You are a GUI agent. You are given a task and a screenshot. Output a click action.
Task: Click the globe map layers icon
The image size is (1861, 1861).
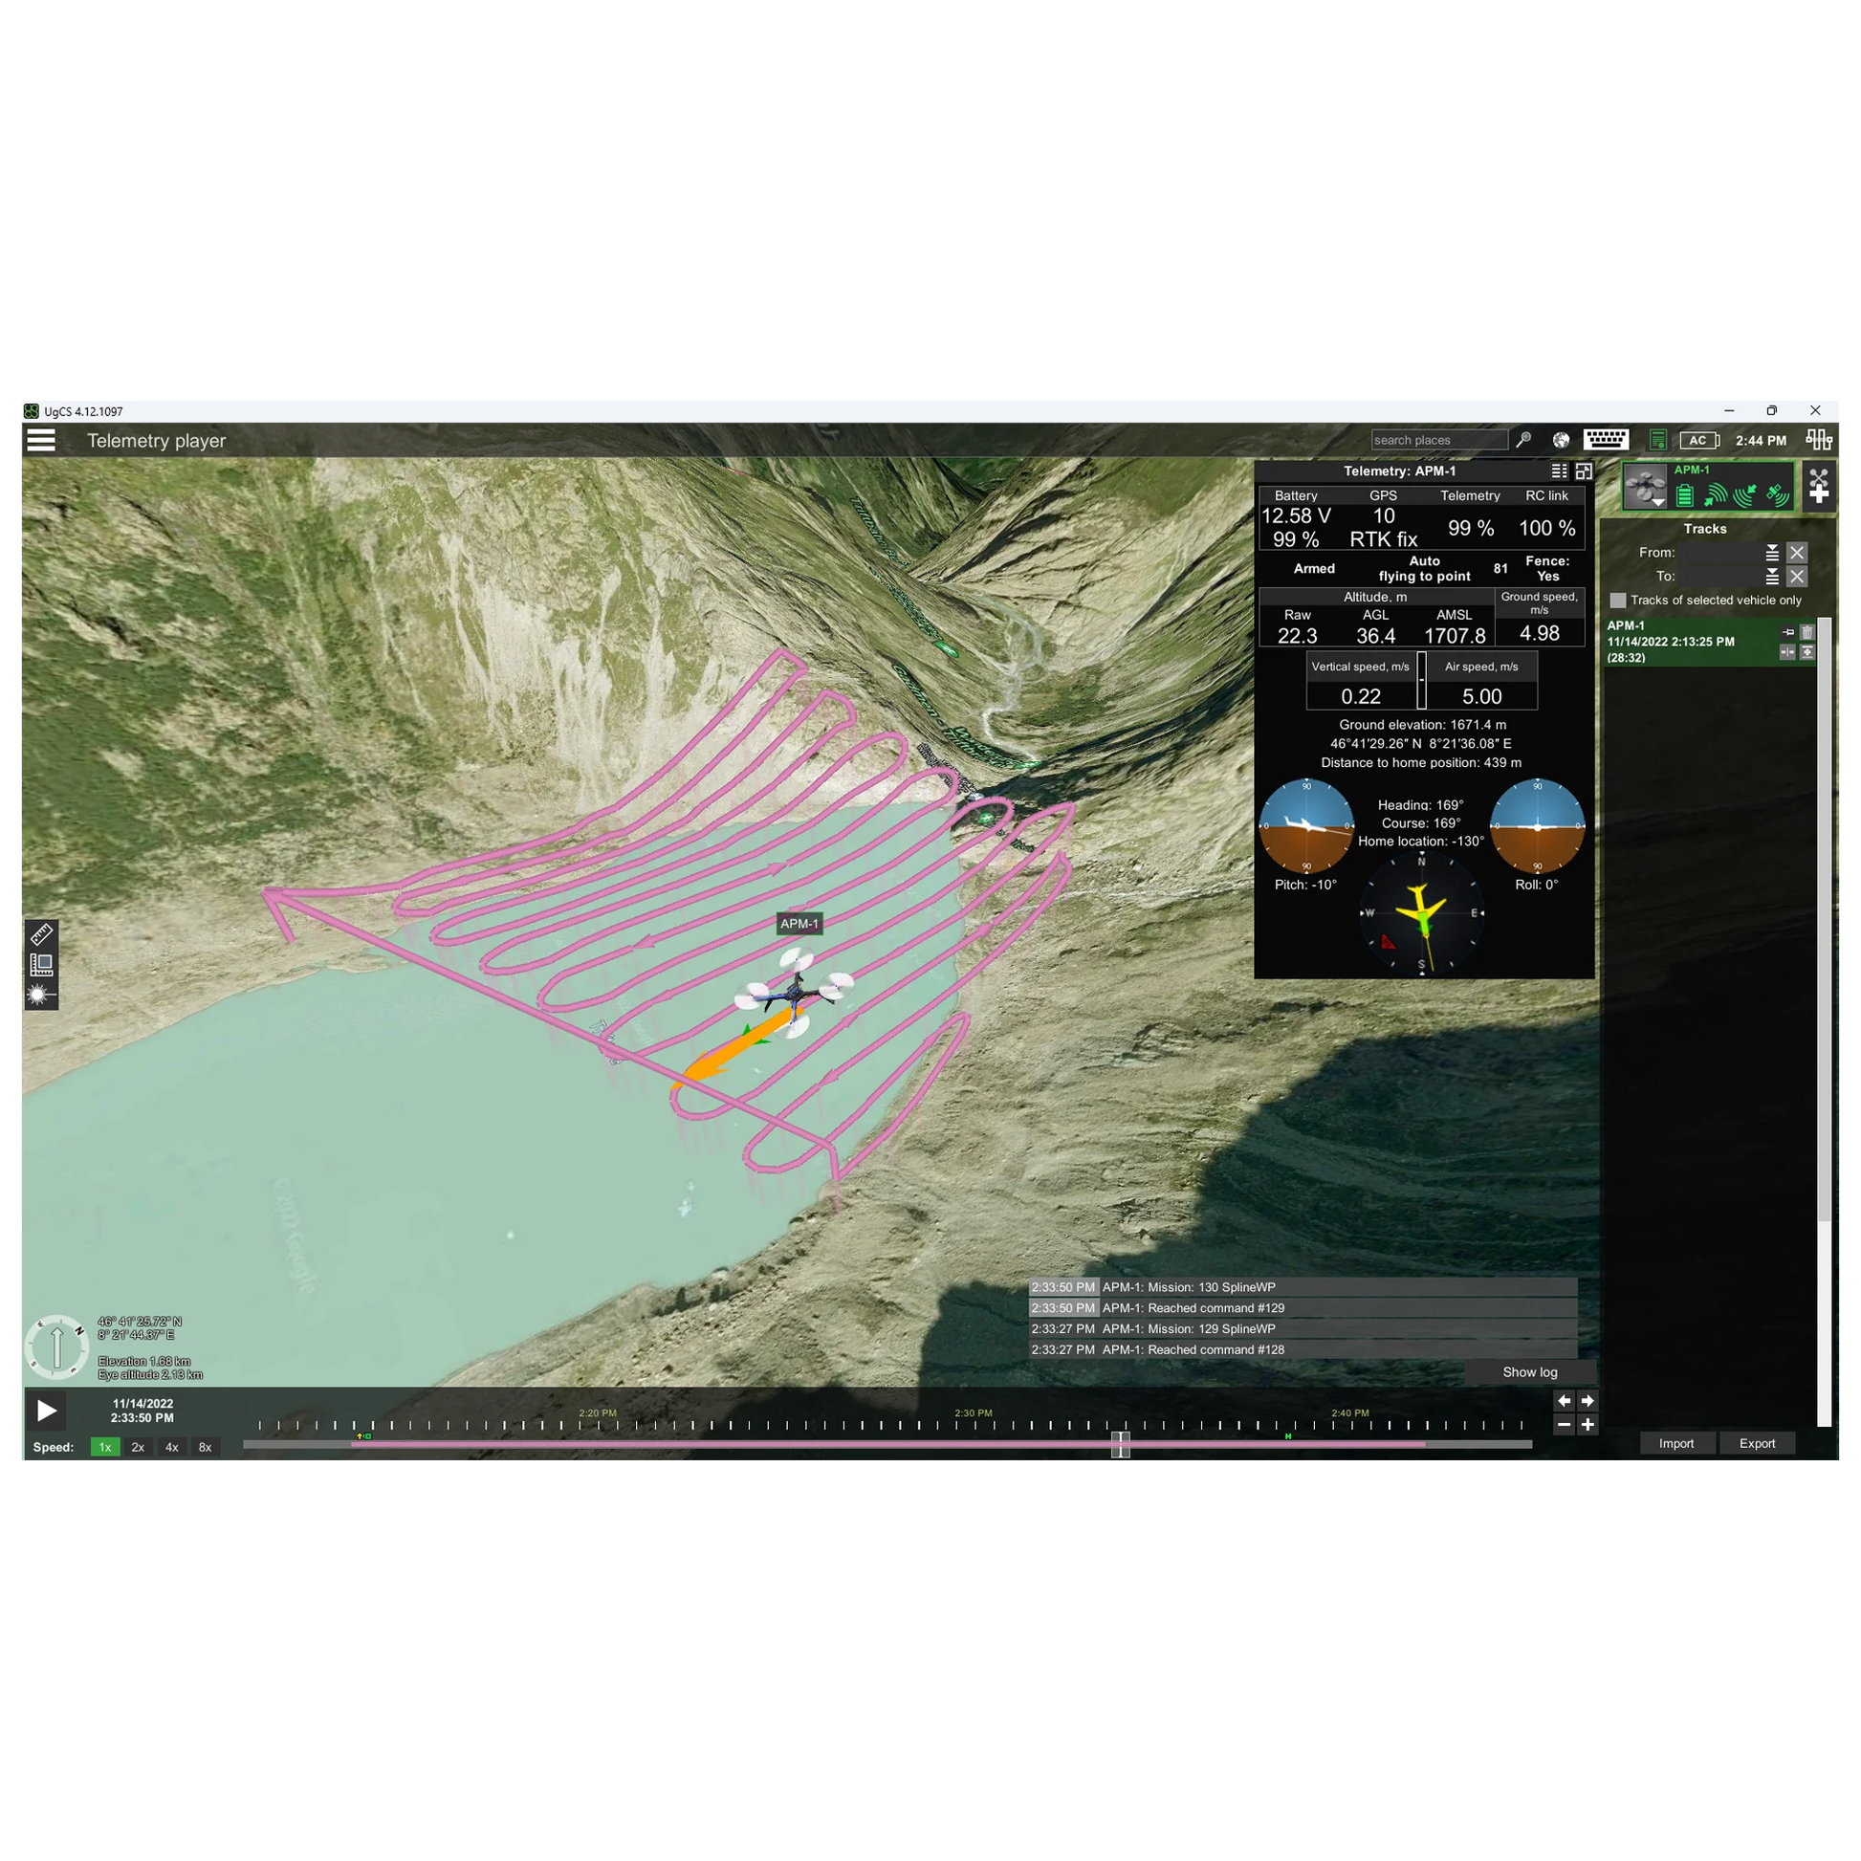(1561, 440)
